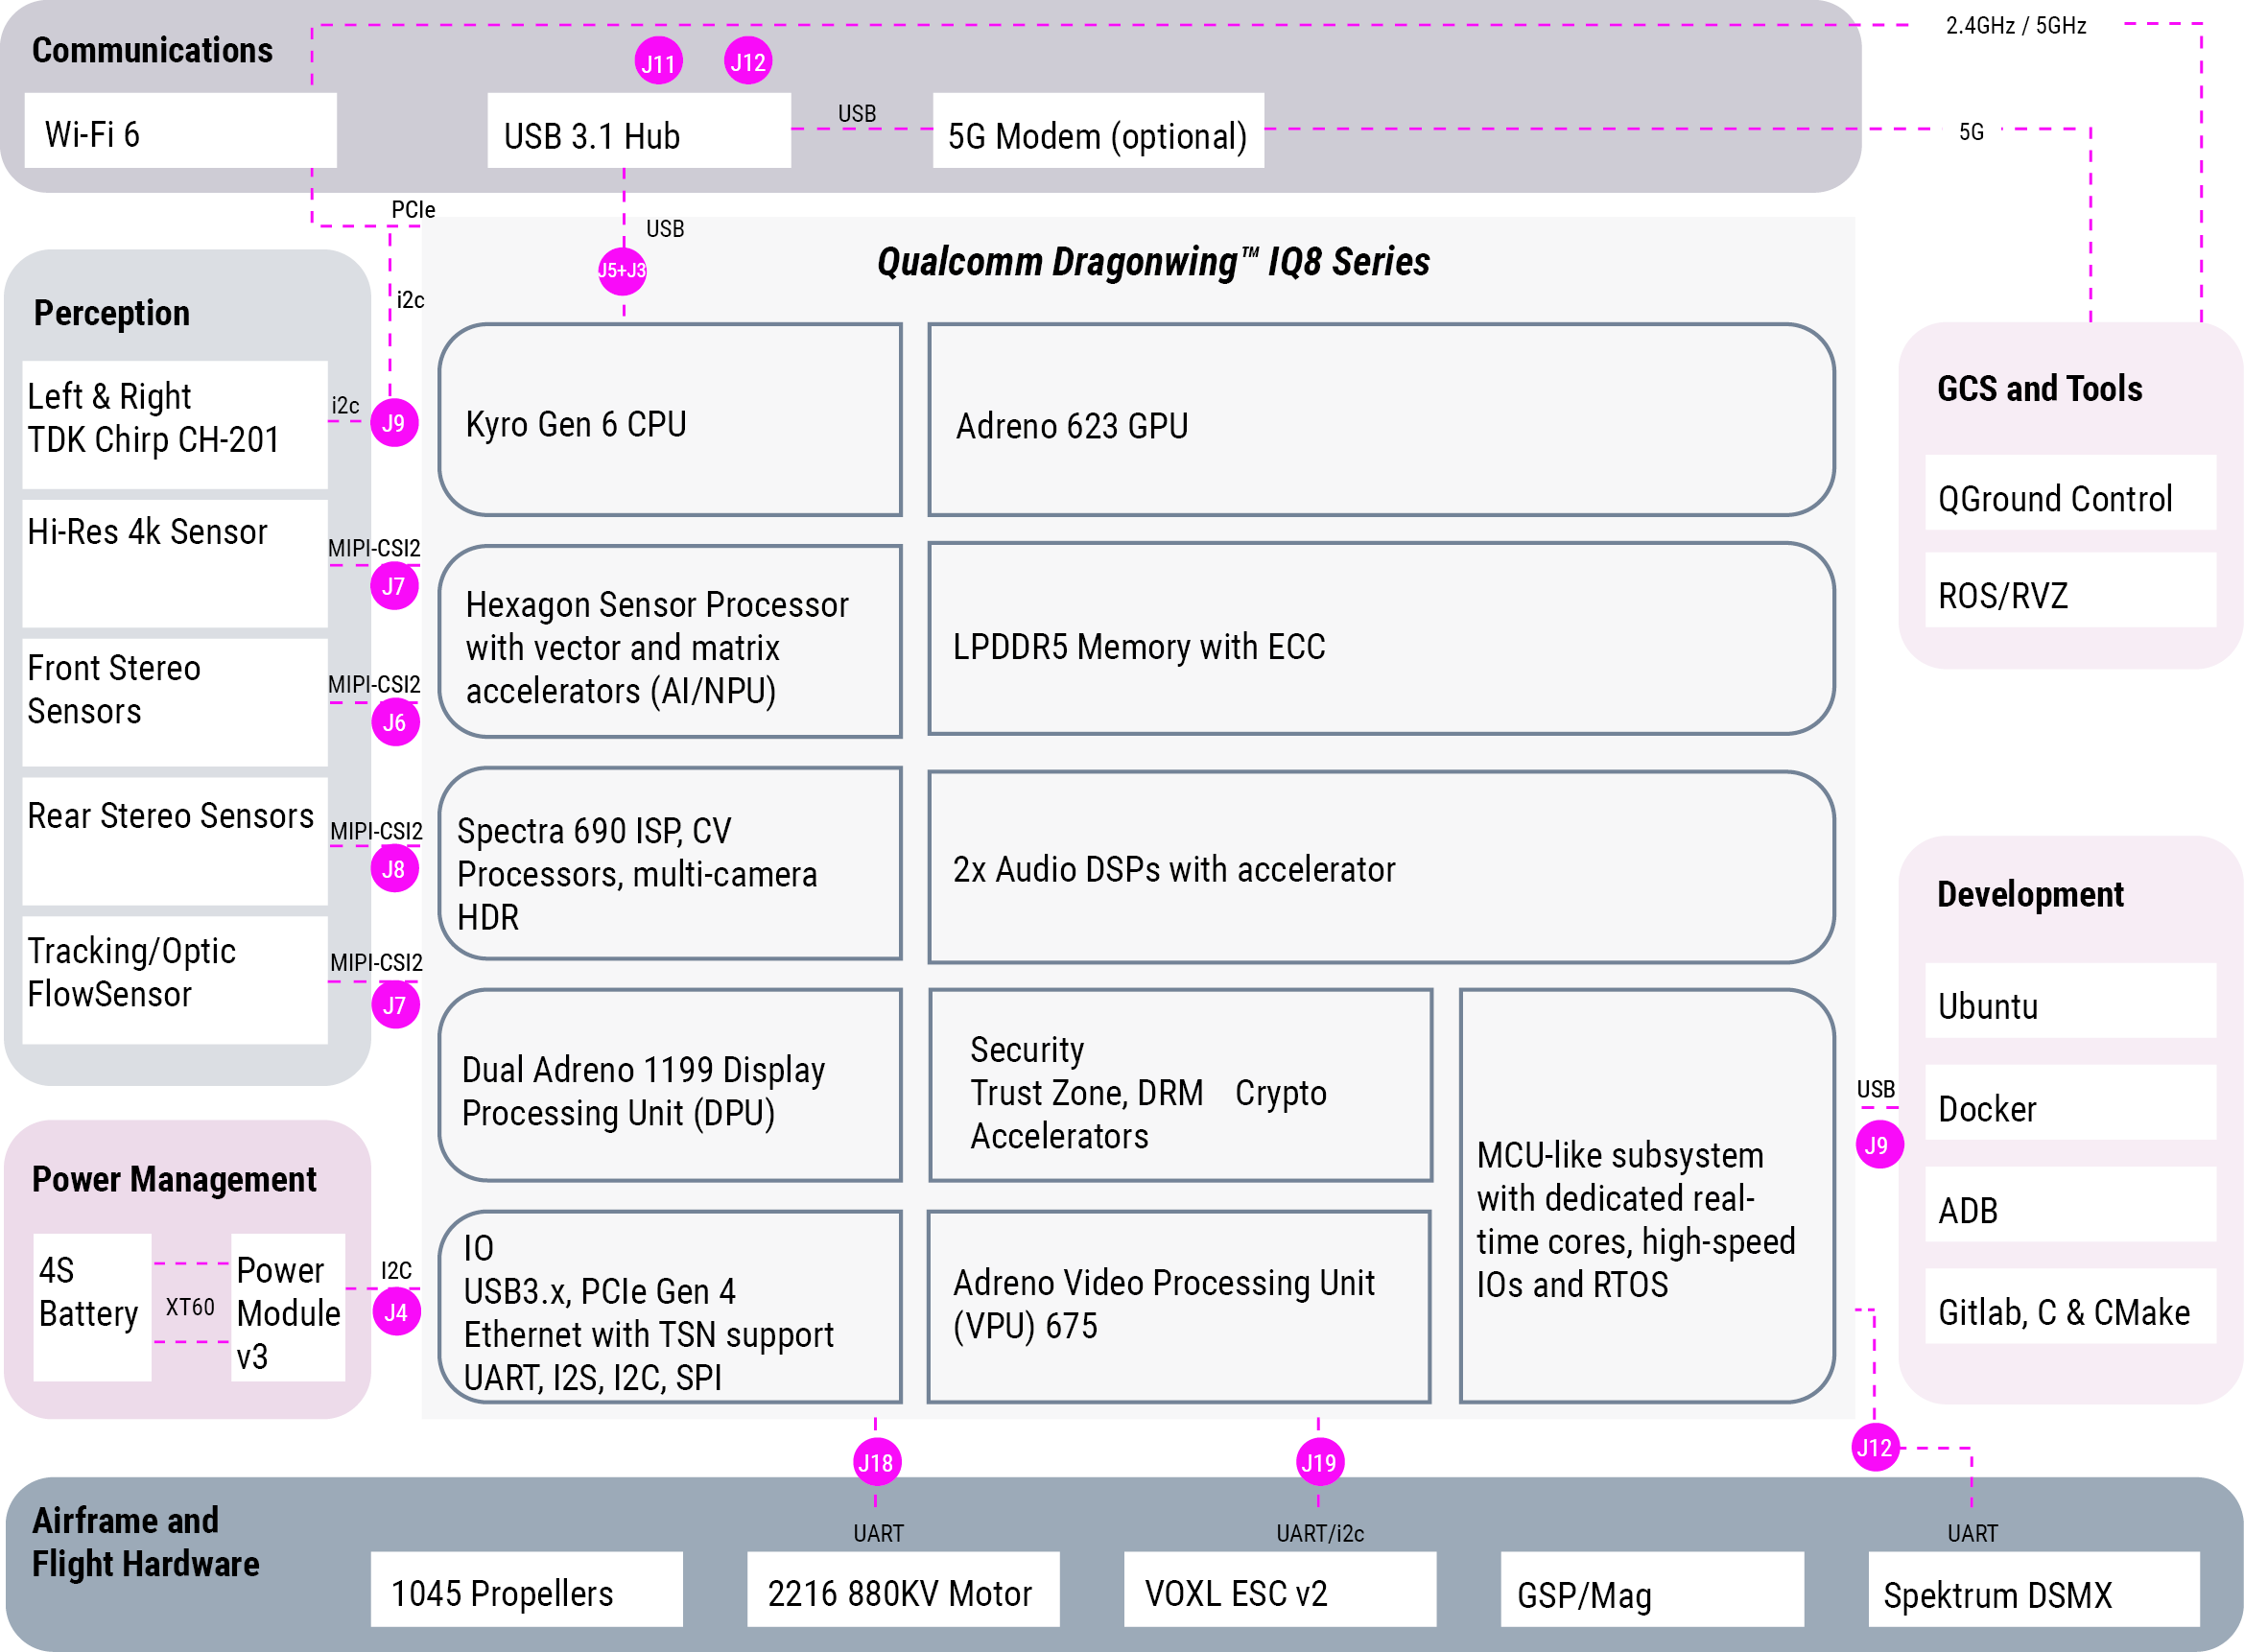Screen dimensions: 2244x1652
Task: Click the J7 badge by Tracking/Optic FlowSensor
Action: point(395,1005)
